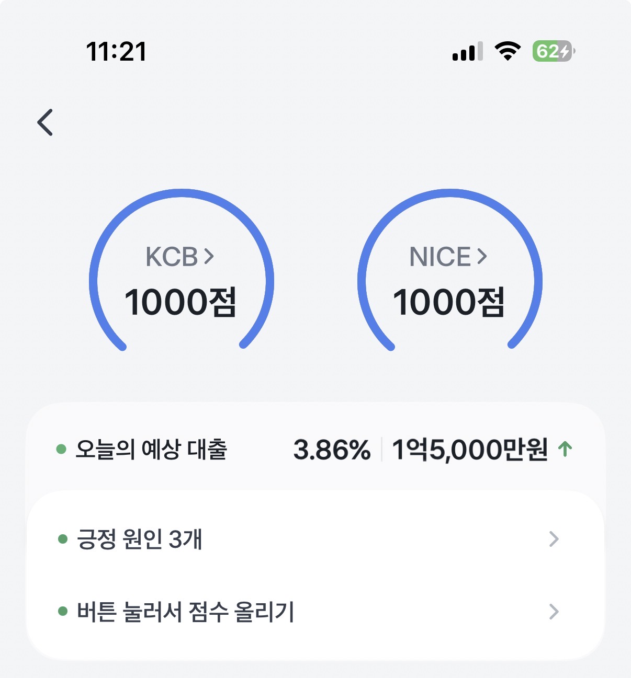Tap the Wi-Fi icon in the status bar
631x678 pixels.
pyautogui.click(x=507, y=51)
